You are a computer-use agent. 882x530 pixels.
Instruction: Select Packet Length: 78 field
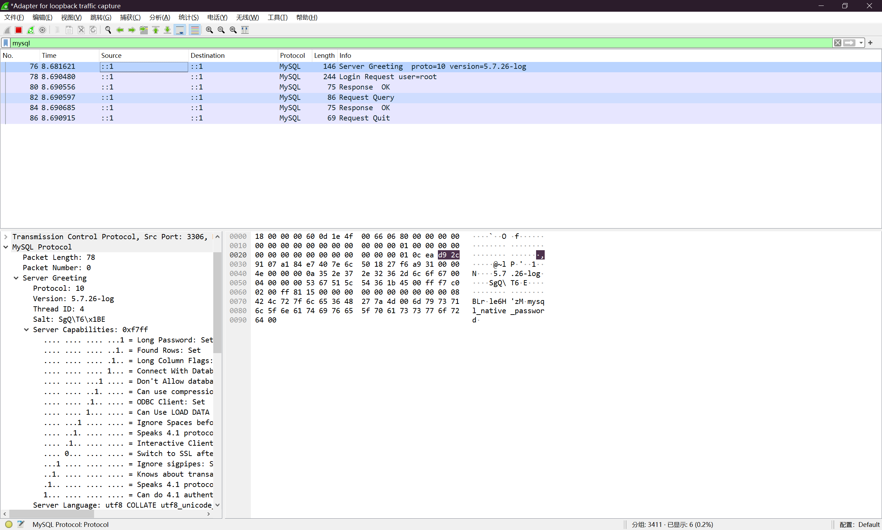(x=59, y=257)
